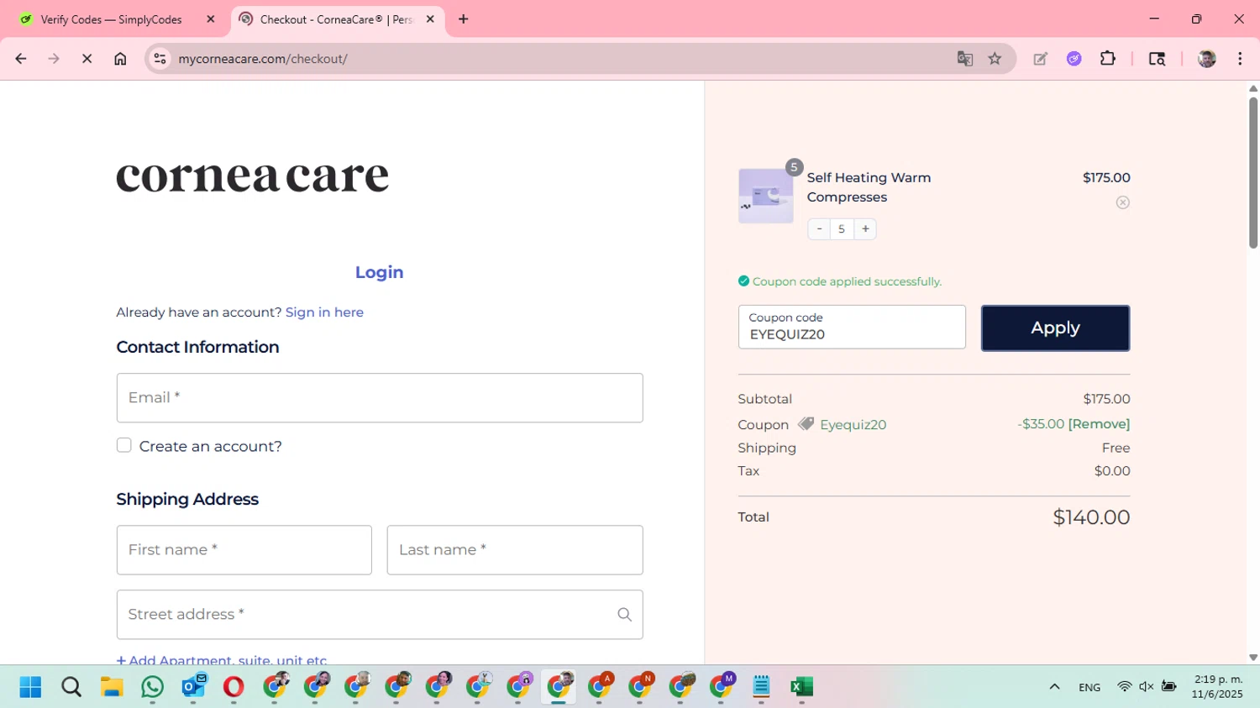Screen dimensions: 1260x708
Task: Remove Self Heating Warm Compresses from cart
Action: [x=1122, y=202]
